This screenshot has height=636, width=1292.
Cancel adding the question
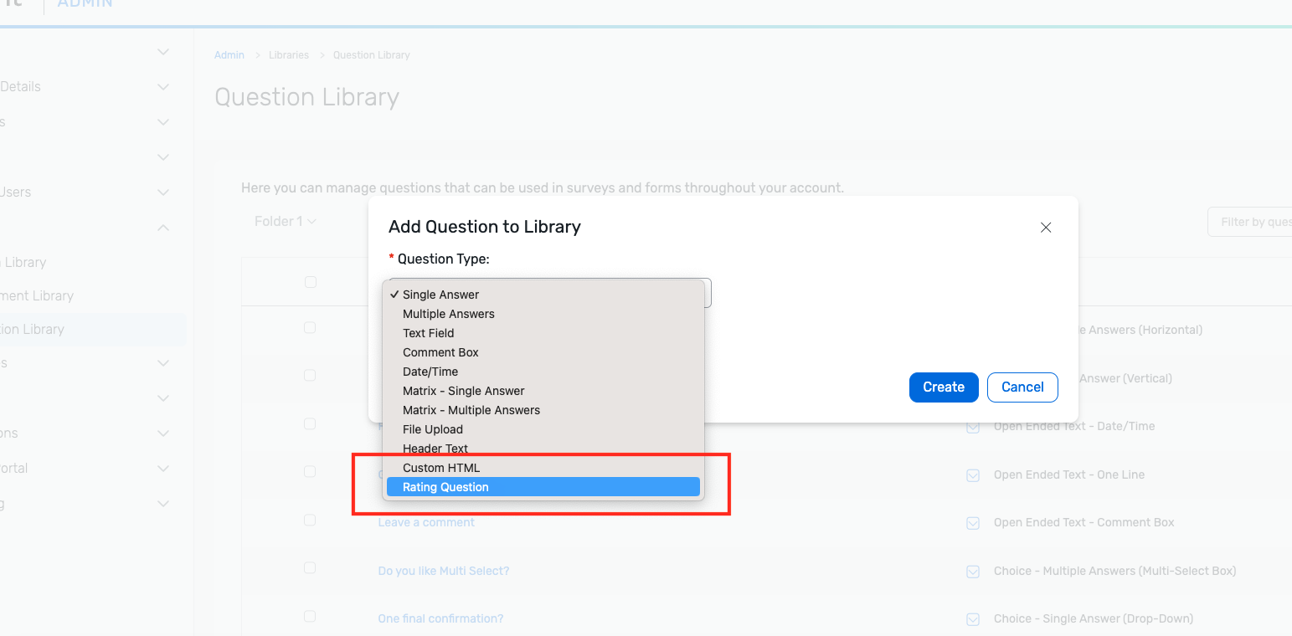(1022, 387)
